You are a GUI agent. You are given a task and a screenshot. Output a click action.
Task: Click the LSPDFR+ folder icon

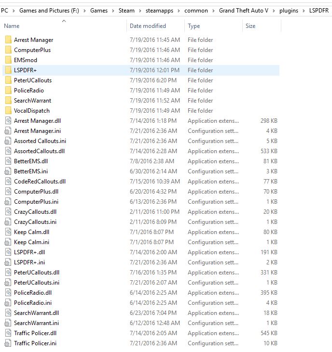(x=8, y=70)
